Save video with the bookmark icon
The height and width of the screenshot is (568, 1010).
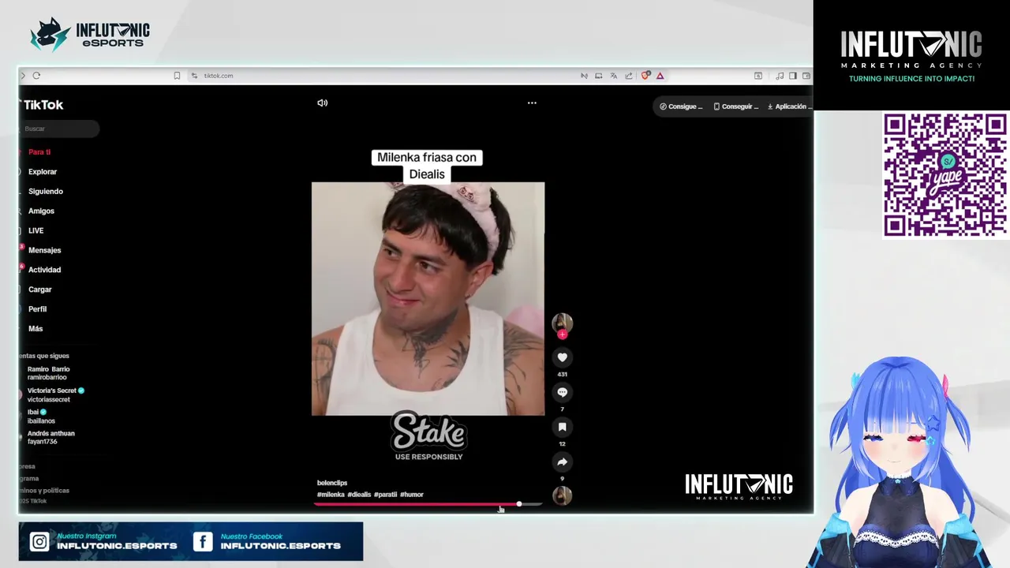tap(562, 427)
